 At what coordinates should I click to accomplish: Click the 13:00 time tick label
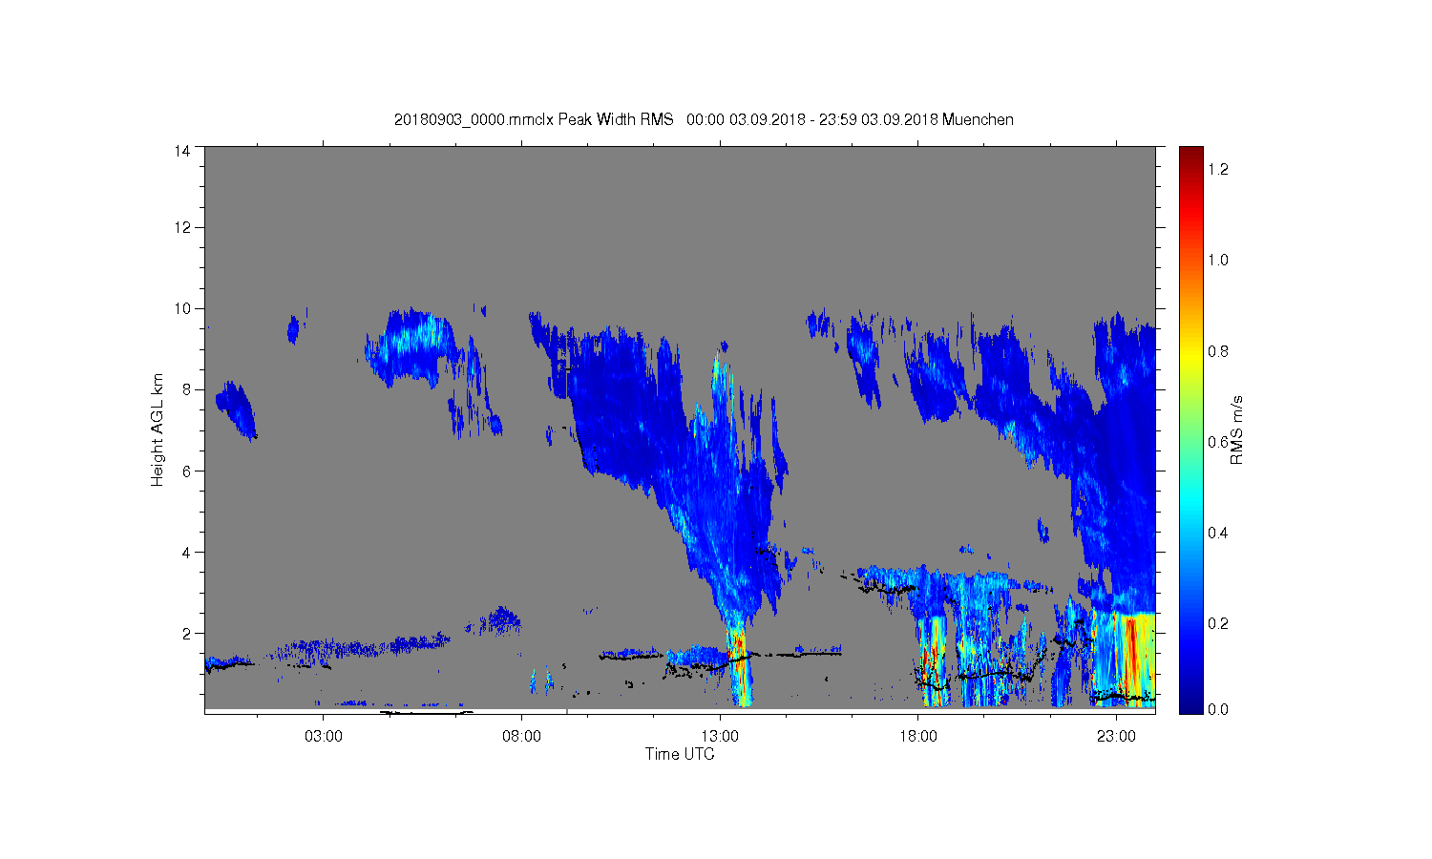[x=720, y=737]
